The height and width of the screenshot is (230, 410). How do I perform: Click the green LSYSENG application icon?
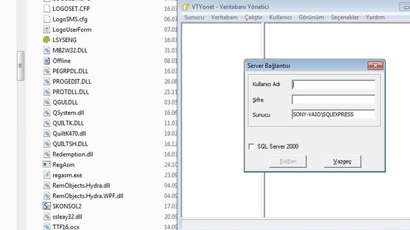click(x=47, y=40)
